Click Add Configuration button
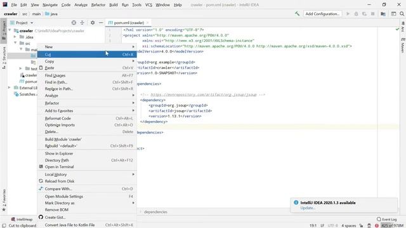Screen dimensions: 406x228 tap(322, 14)
